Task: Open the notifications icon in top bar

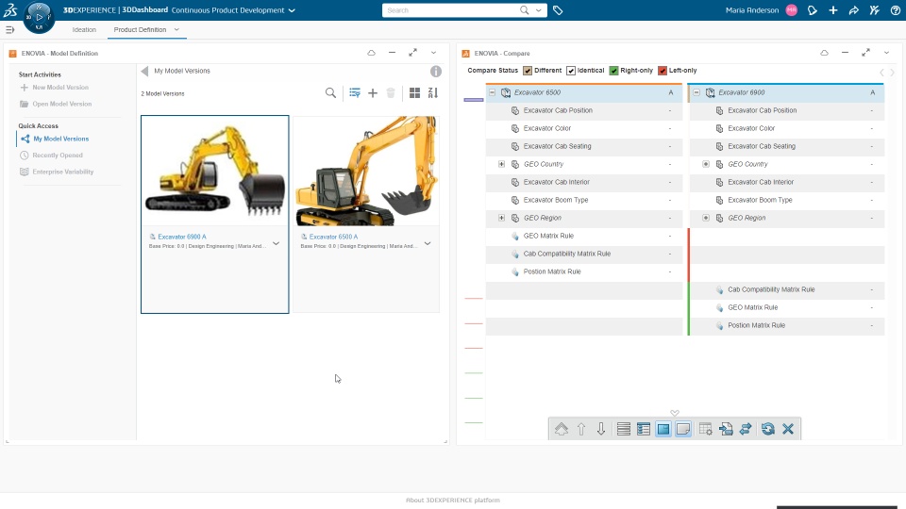Action: point(813,10)
